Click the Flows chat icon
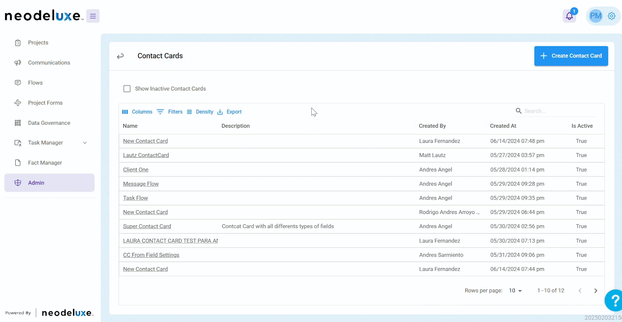622x322 pixels. click(x=18, y=83)
